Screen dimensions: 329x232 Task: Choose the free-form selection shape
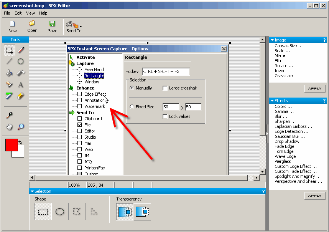pyautogui.click(x=77, y=211)
